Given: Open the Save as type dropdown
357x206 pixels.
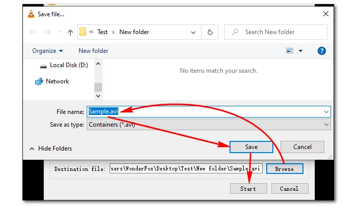Looking at the screenshot, I should pos(326,124).
